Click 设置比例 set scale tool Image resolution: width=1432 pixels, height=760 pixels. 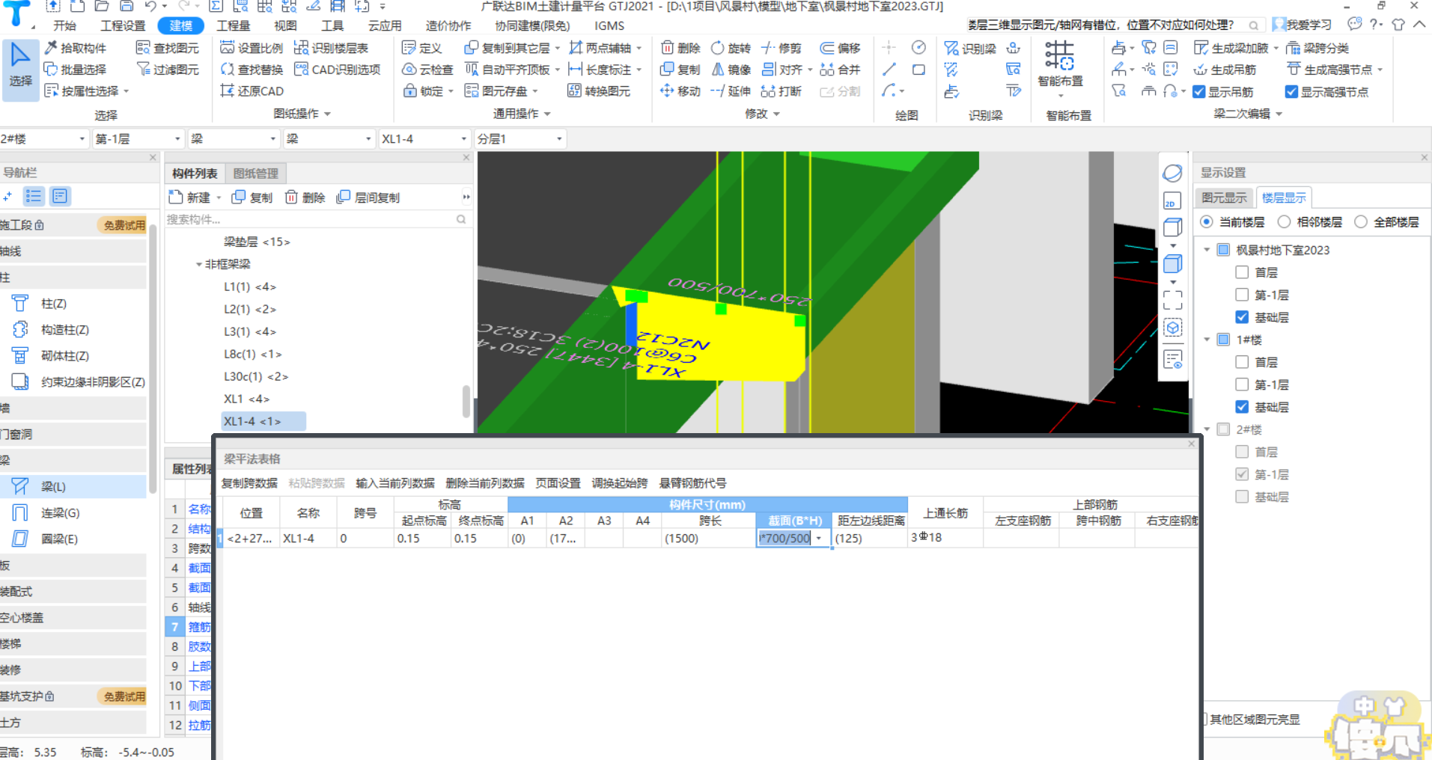252,48
